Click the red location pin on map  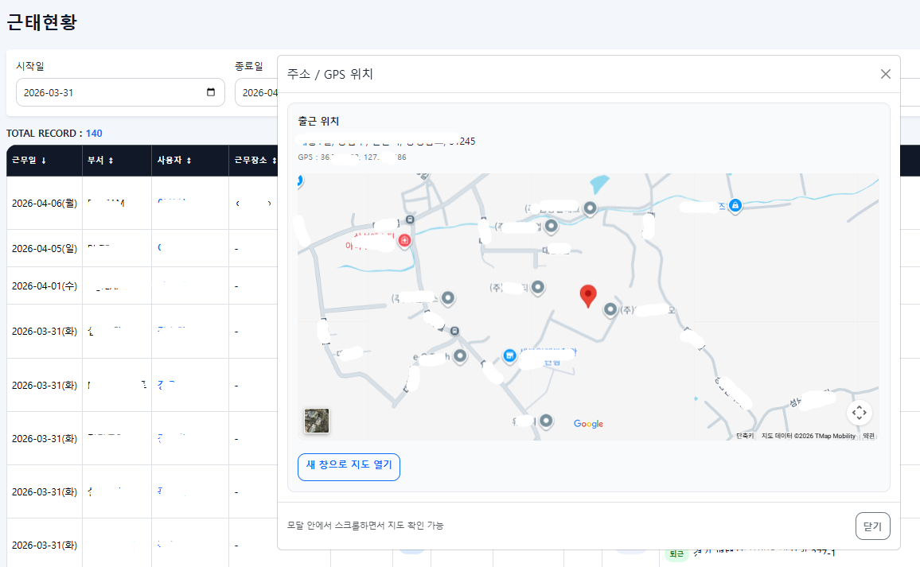(588, 297)
